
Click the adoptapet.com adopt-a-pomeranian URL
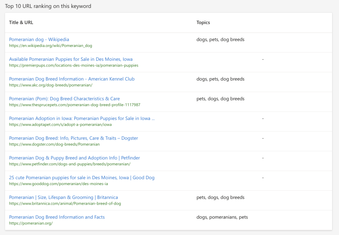(x=60, y=125)
